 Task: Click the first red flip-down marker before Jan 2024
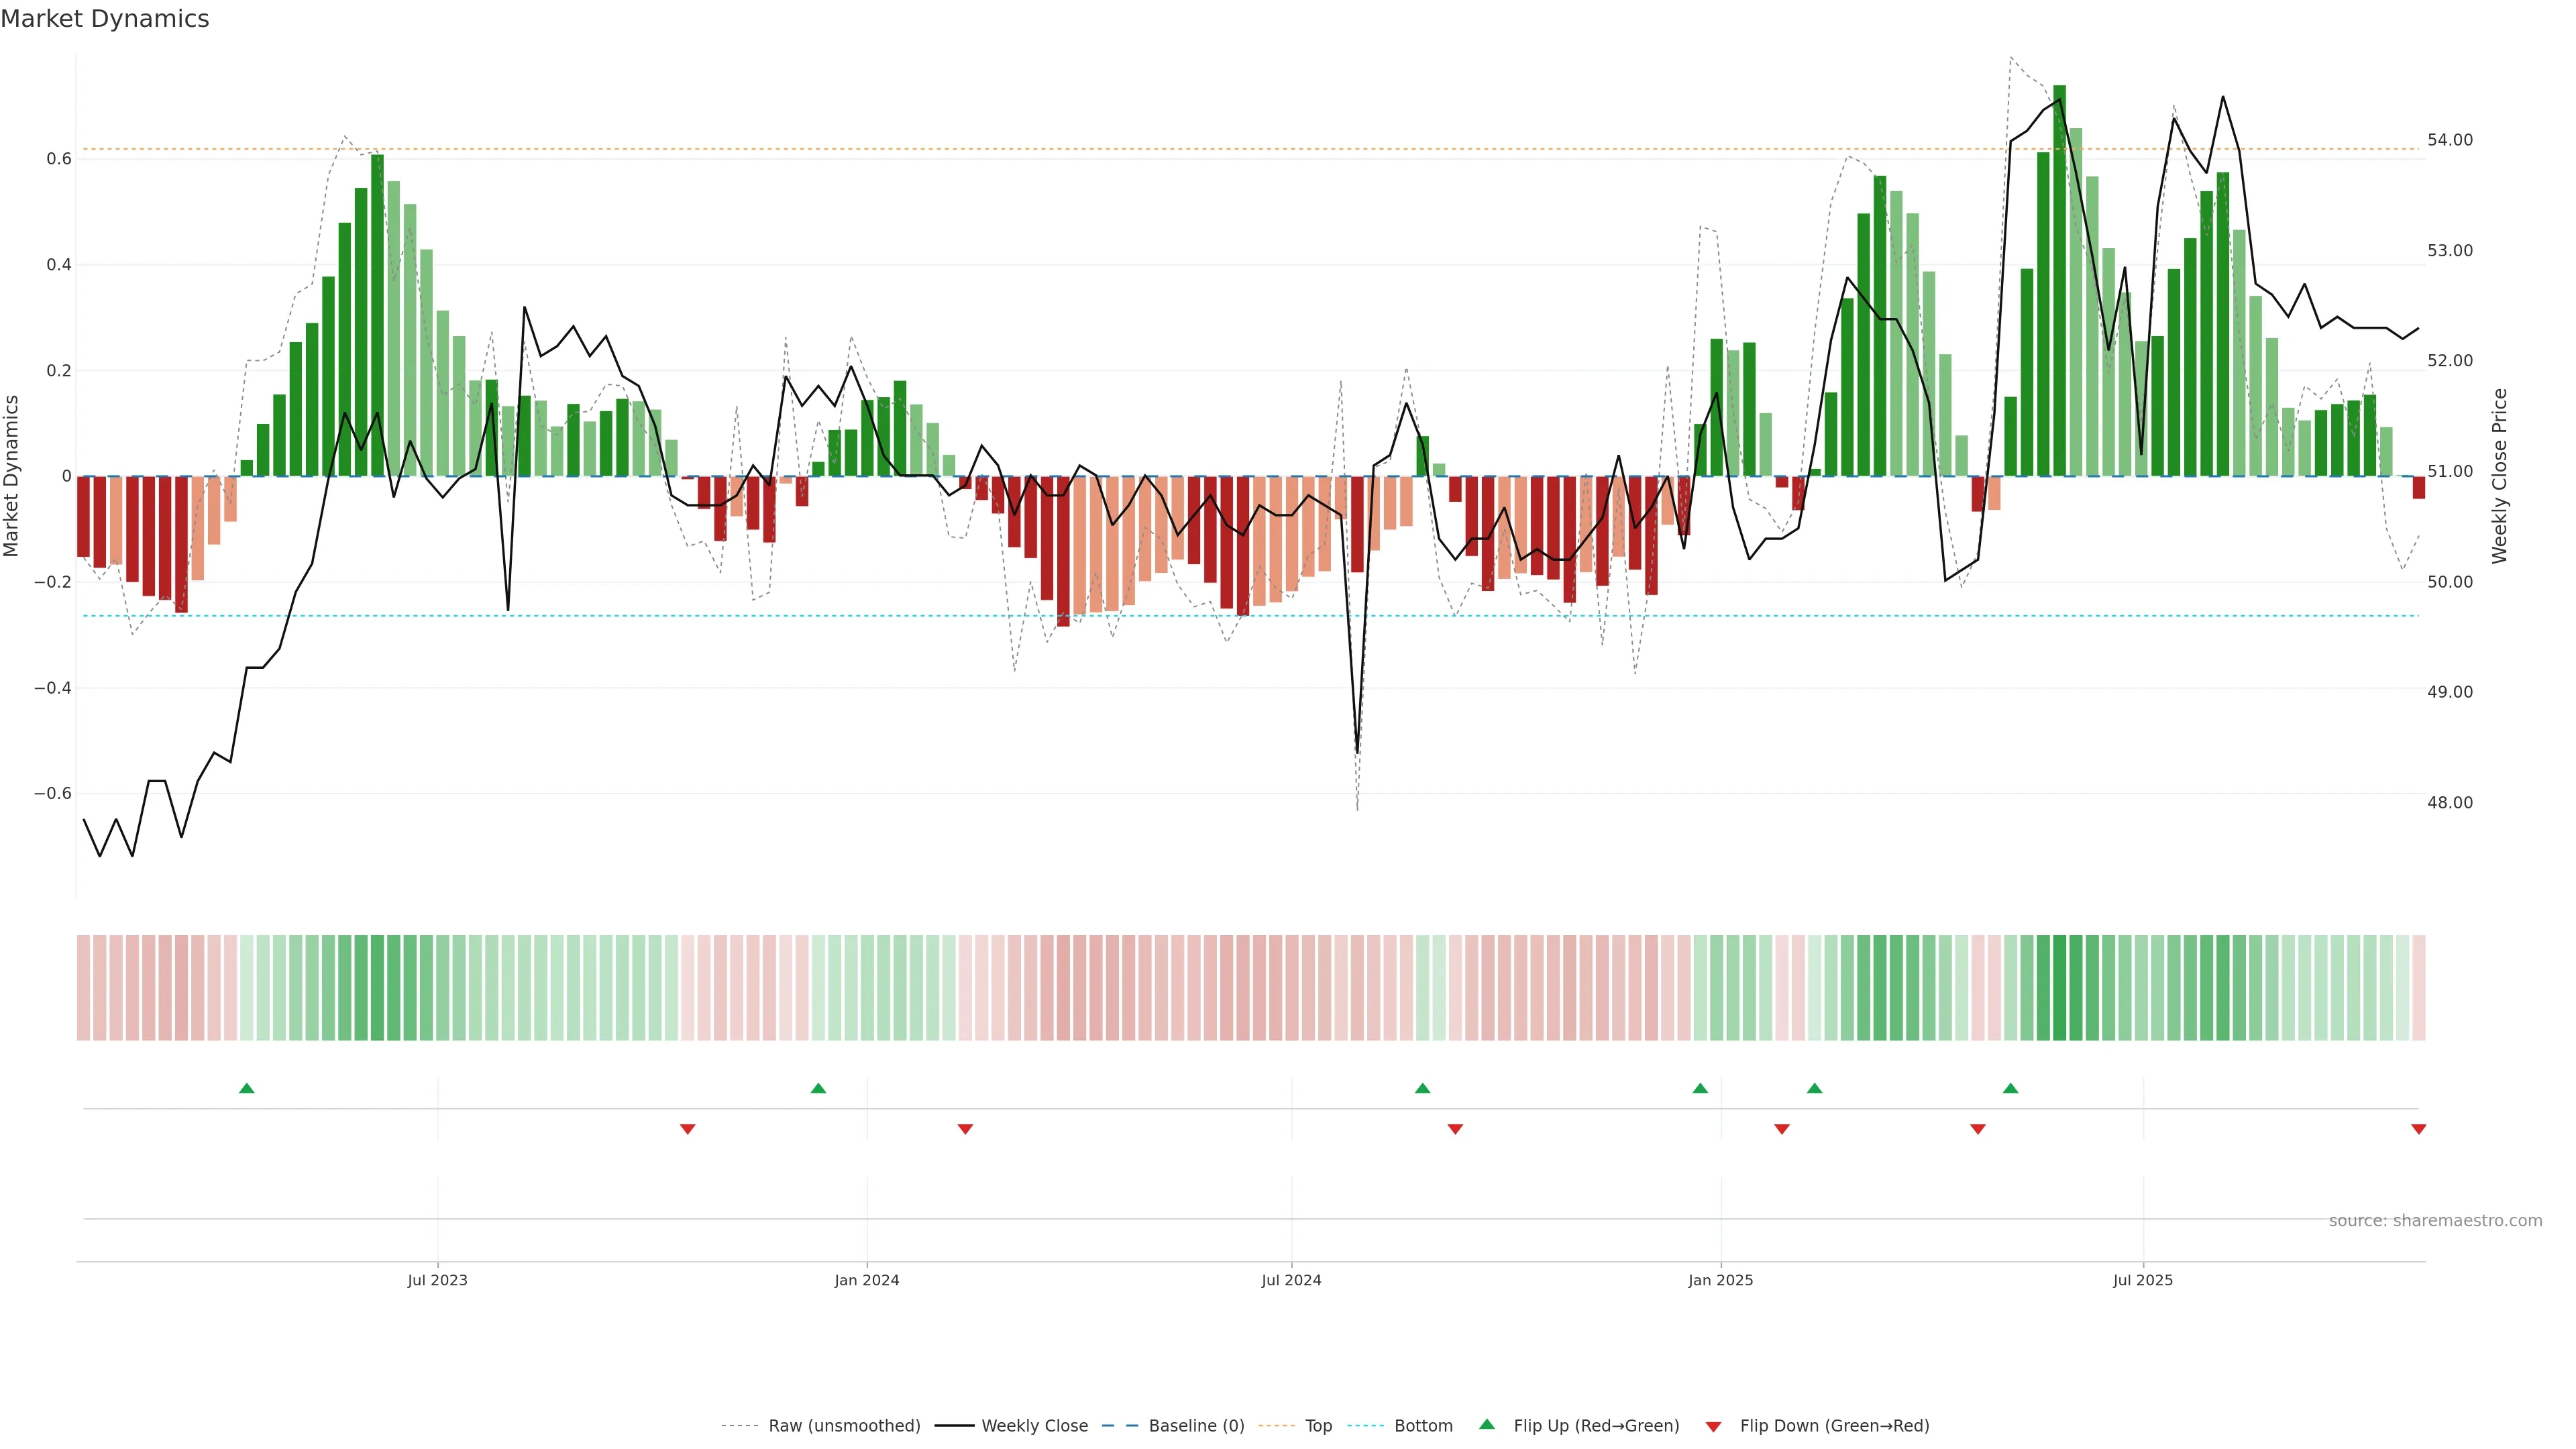(x=687, y=1129)
